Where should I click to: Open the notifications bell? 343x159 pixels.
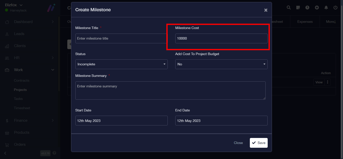[x=326, y=8]
